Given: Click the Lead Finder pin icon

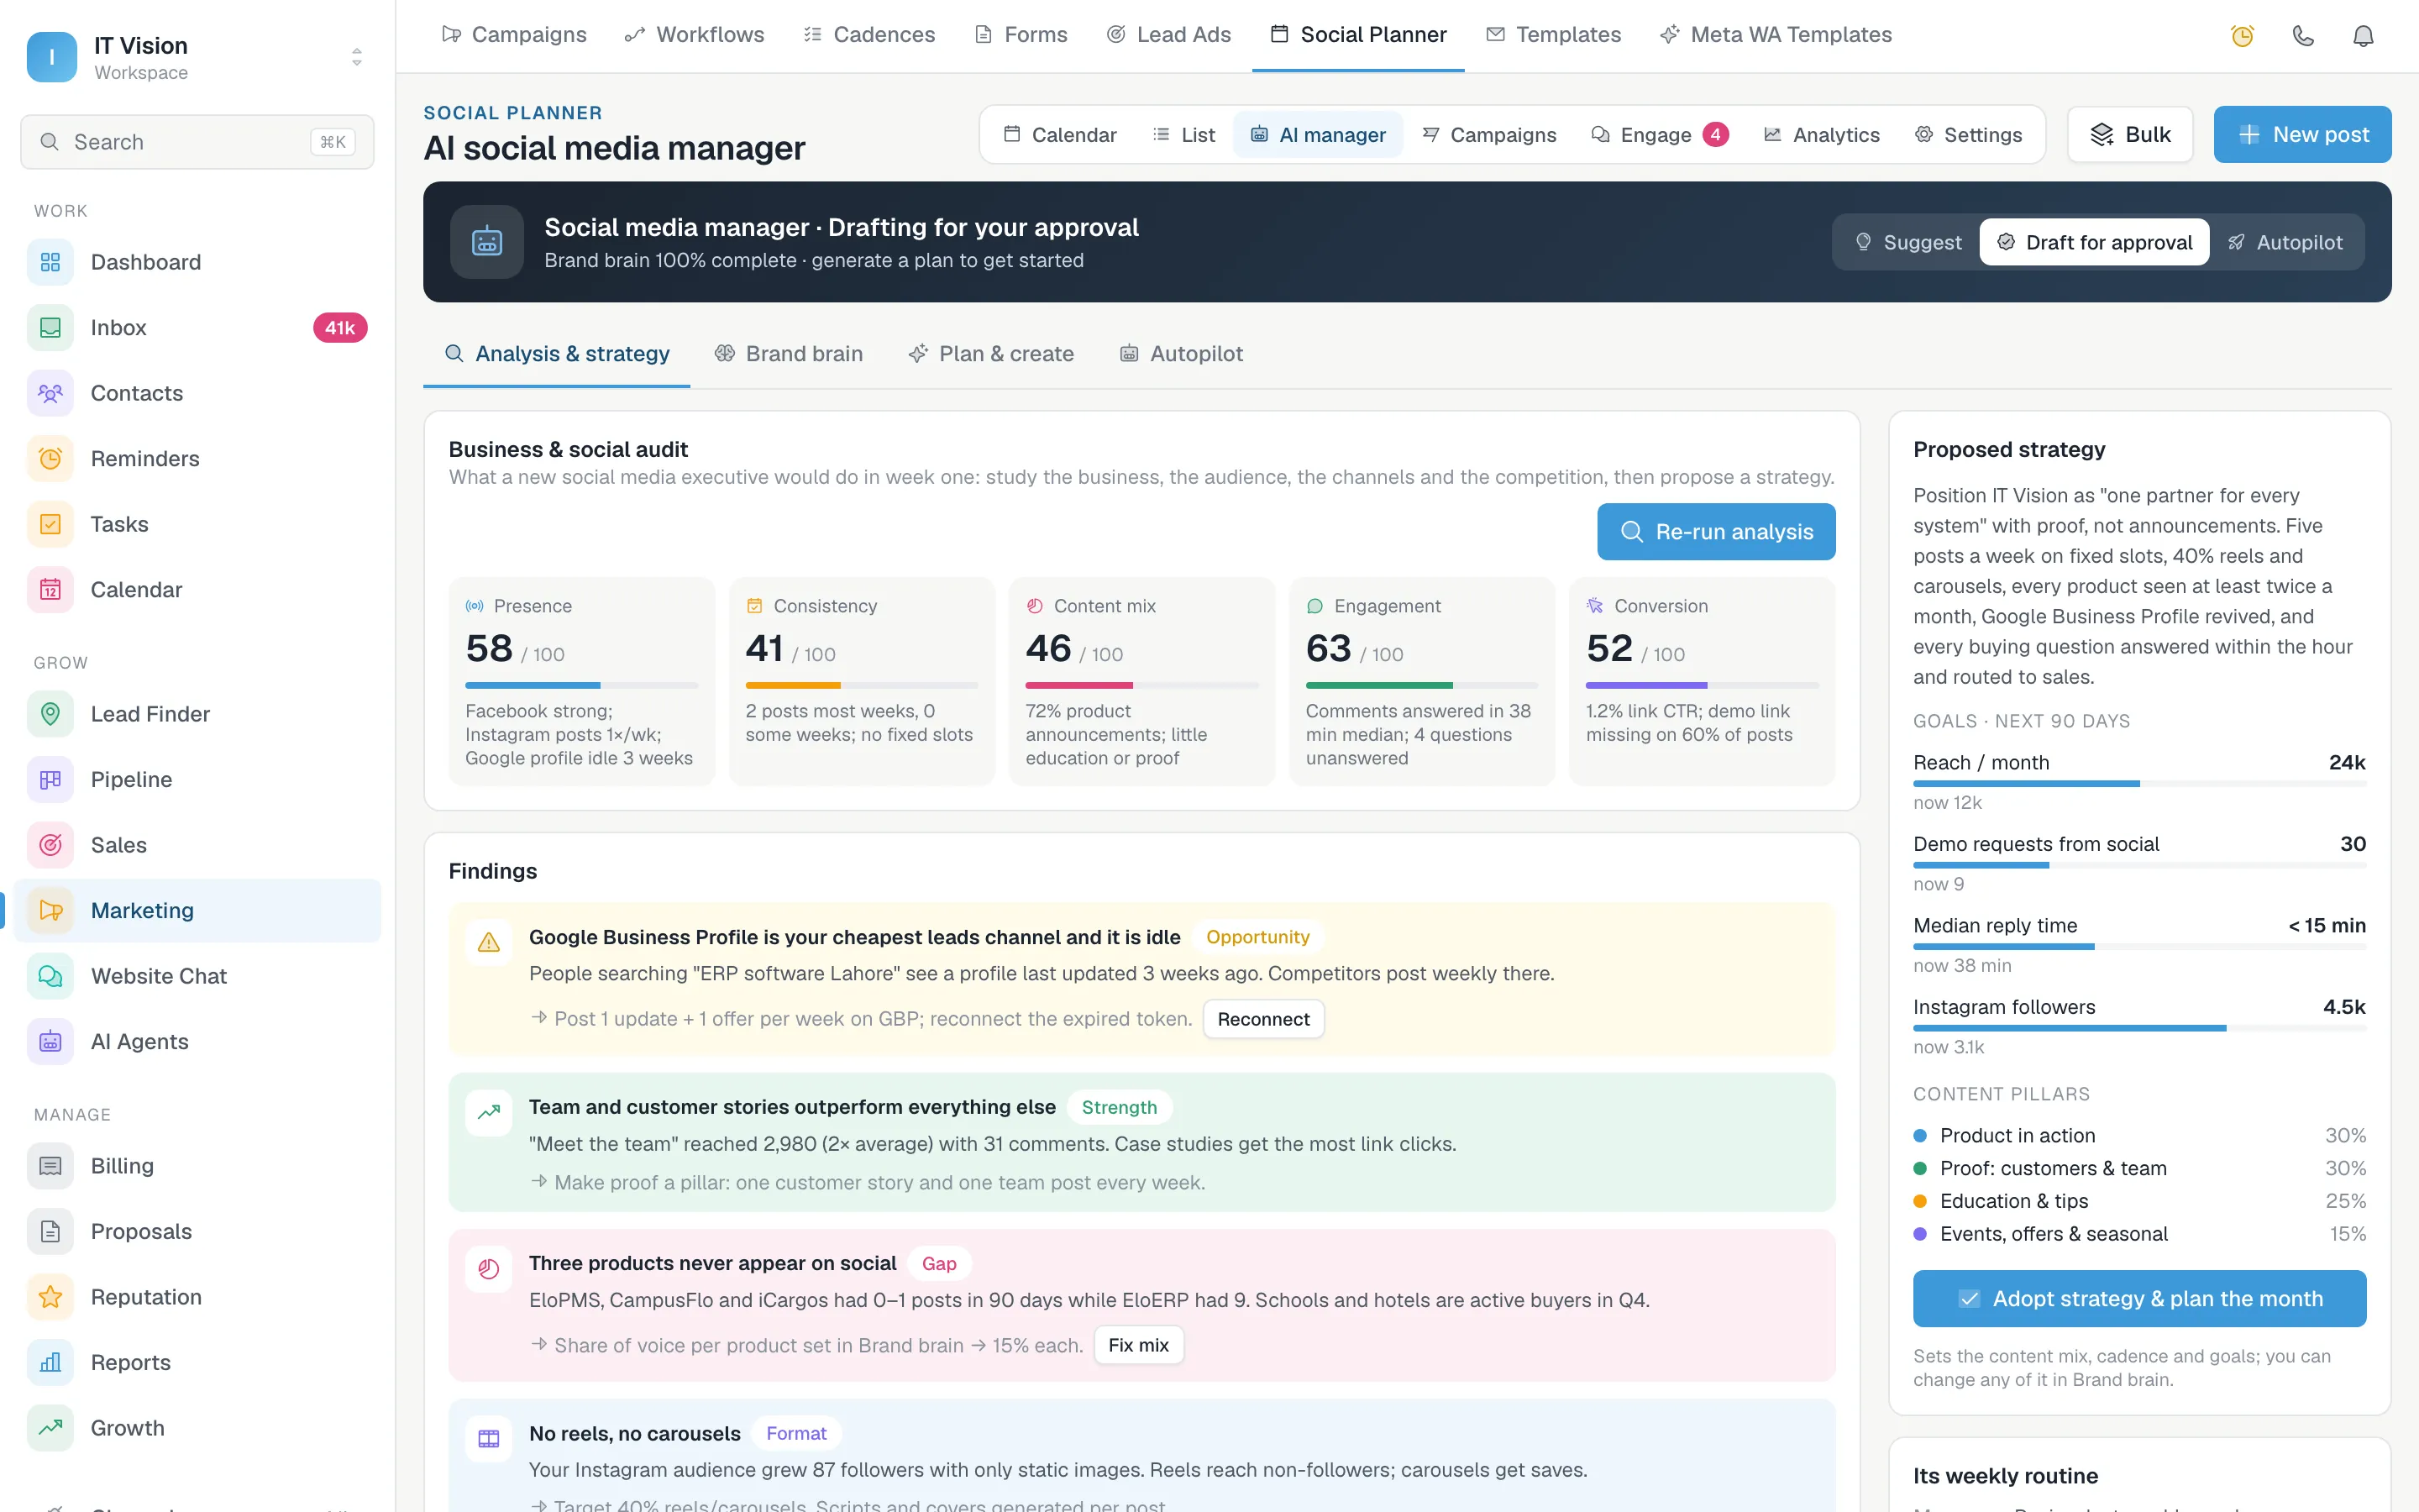Looking at the screenshot, I should click(x=50, y=714).
